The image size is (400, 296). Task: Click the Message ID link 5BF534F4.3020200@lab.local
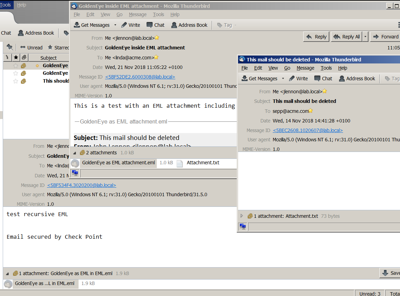(x=82, y=185)
